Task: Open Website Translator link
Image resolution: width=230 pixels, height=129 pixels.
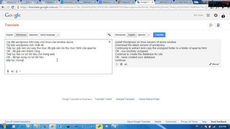Action: [x=125, y=99]
